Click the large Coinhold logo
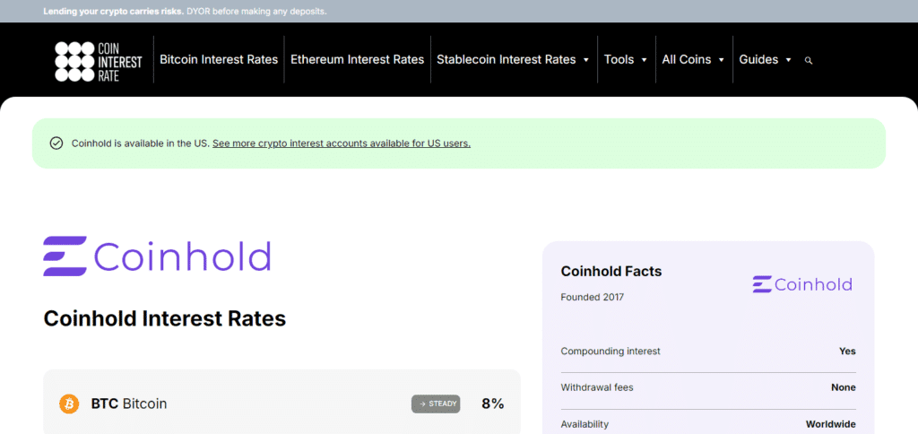This screenshot has width=918, height=434. coord(157,256)
